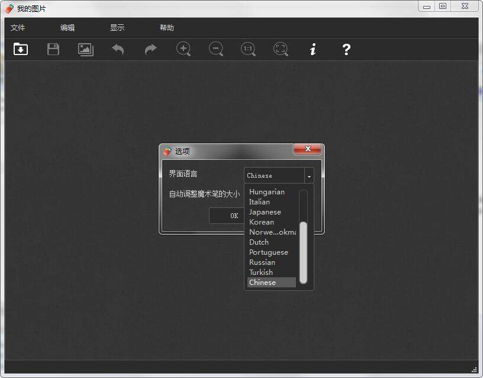Open help using the question mark icon

(x=346, y=50)
